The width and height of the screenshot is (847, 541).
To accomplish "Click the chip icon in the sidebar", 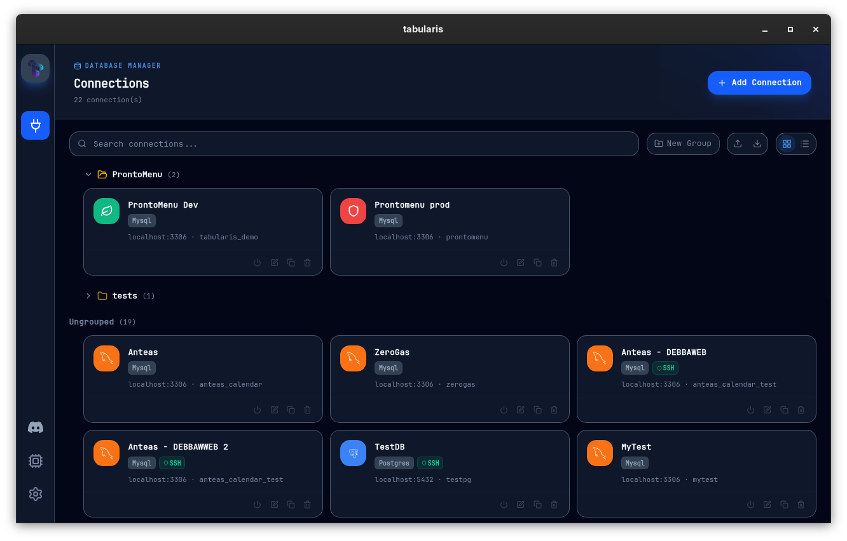I will tap(36, 461).
